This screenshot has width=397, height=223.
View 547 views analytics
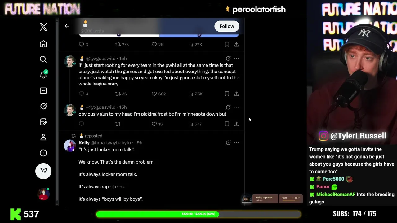[x=195, y=124]
